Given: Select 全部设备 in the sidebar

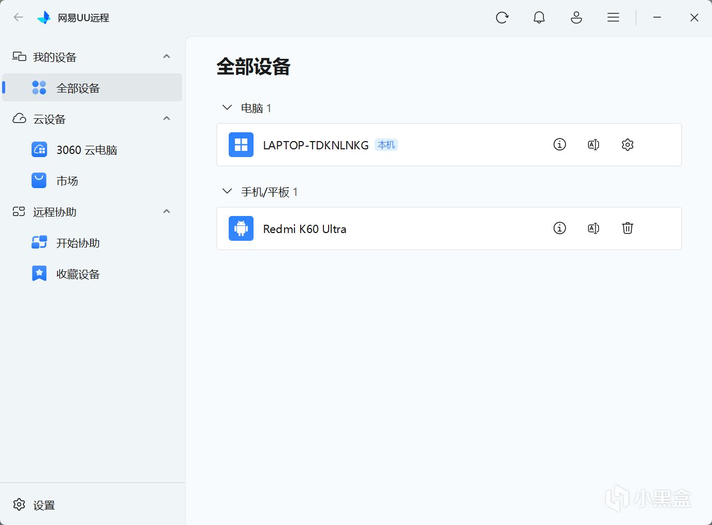Looking at the screenshot, I should click(x=78, y=88).
